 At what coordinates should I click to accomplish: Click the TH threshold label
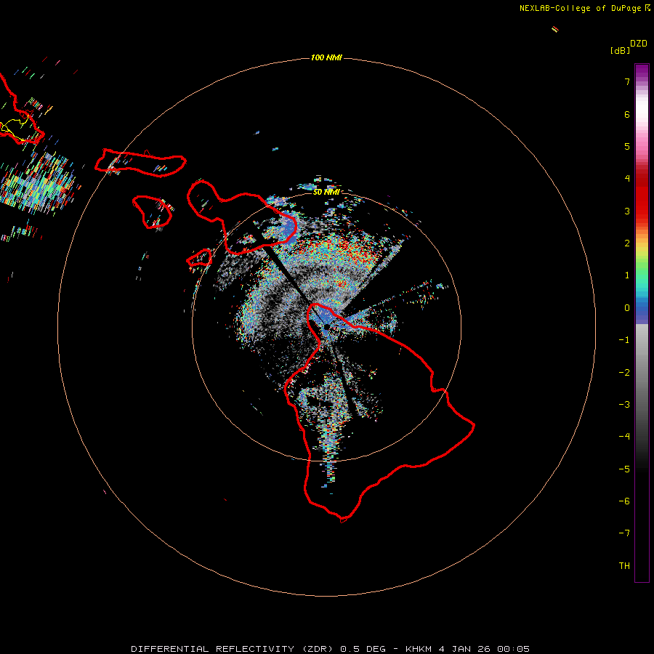point(624,566)
